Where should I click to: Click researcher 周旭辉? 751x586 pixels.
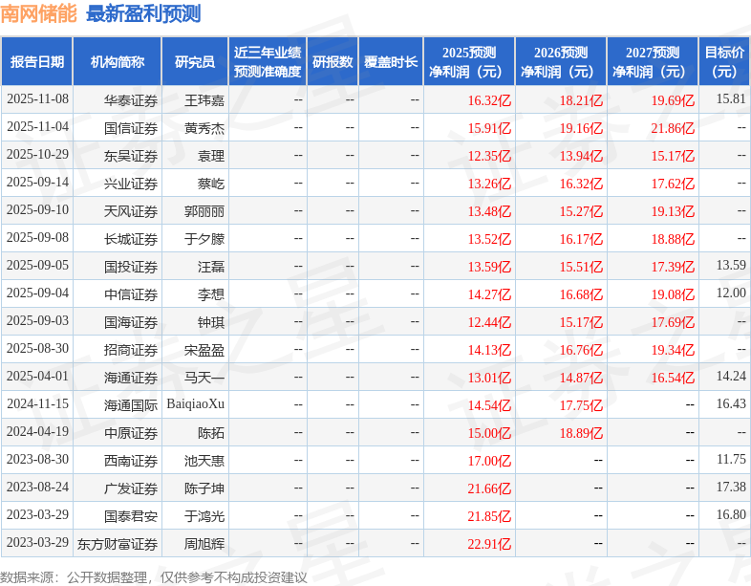(x=204, y=544)
